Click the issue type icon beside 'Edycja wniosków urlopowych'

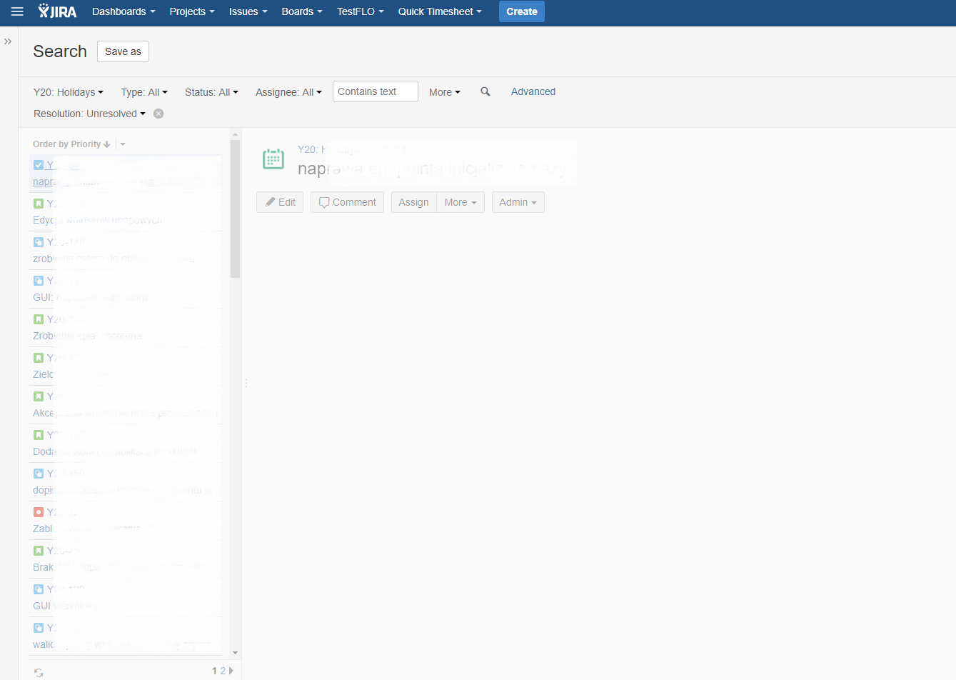pyautogui.click(x=39, y=204)
